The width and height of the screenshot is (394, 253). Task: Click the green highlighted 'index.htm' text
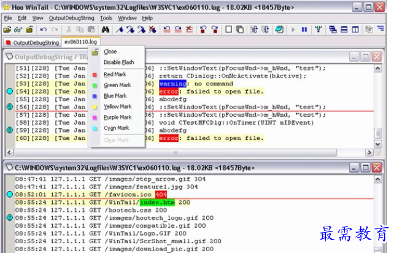157,202
